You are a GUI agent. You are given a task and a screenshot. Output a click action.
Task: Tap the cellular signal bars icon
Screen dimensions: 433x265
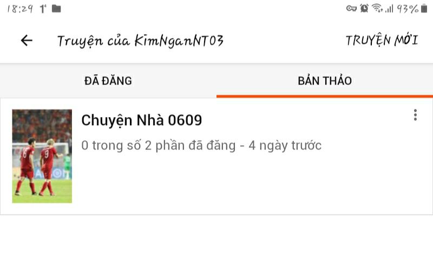(x=389, y=9)
